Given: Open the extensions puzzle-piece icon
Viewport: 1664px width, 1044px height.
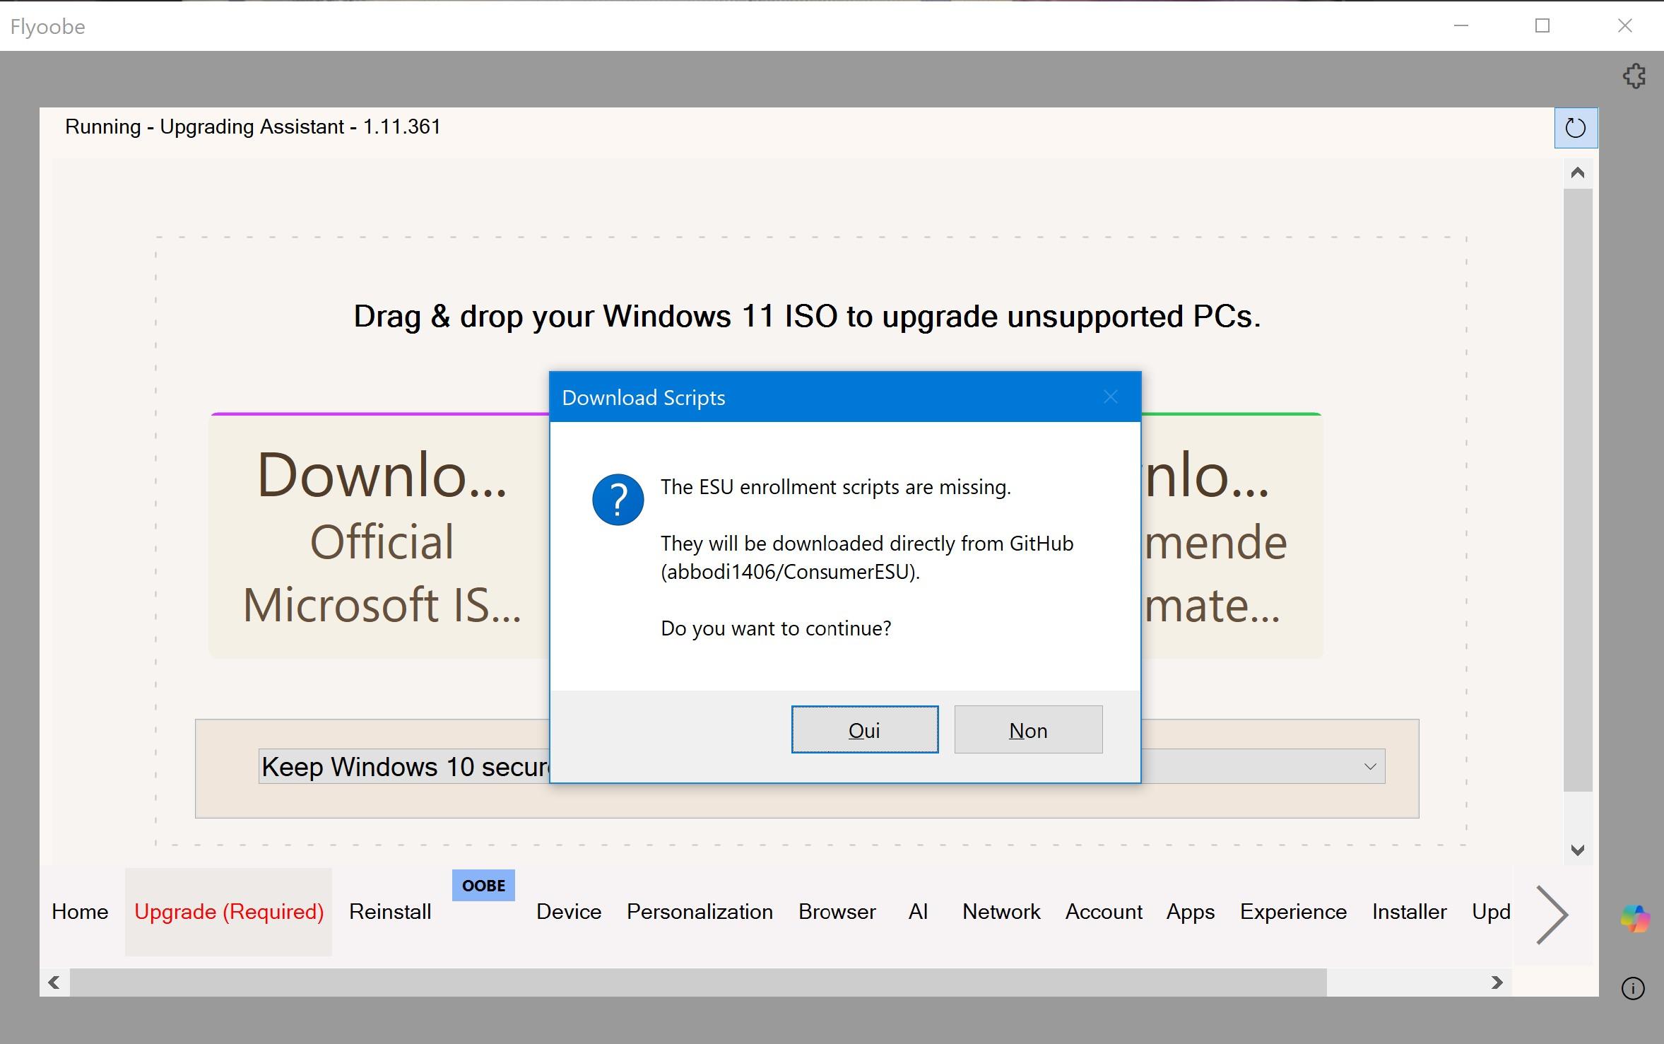Looking at the screenshot, I should [1634, 76].
